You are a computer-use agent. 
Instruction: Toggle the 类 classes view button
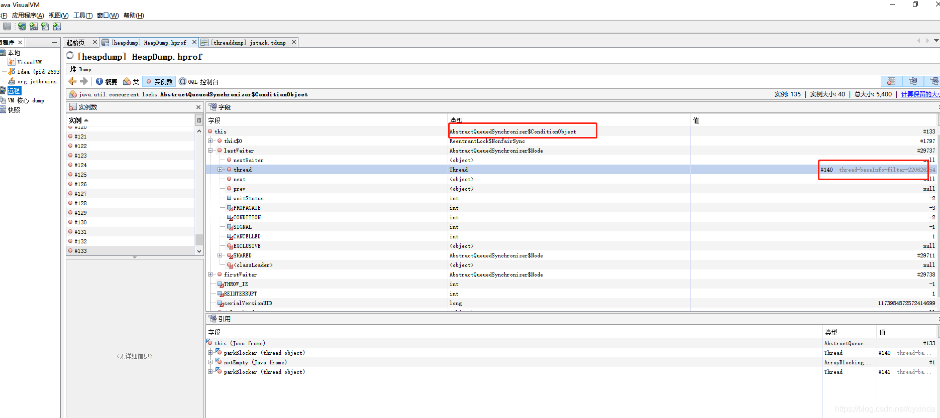click(x=131, y=81)
